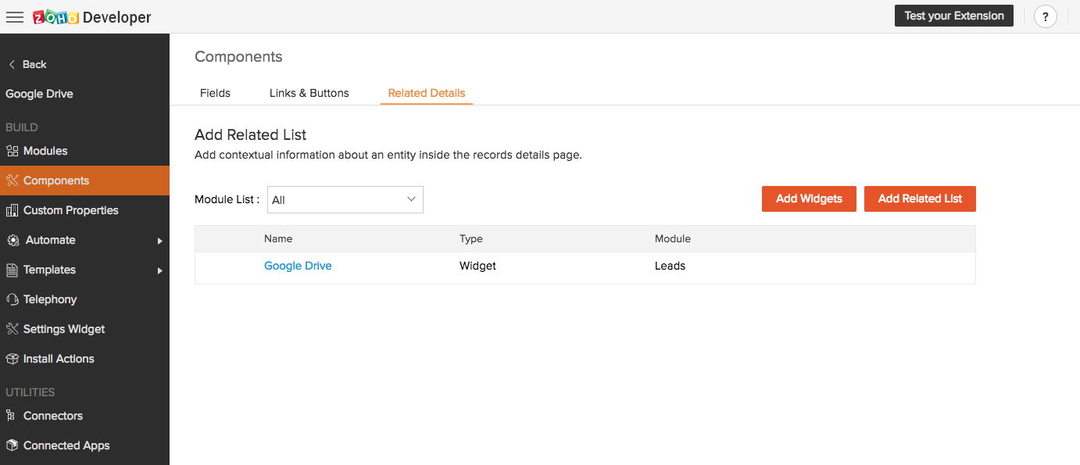This screenshot has height=465, width=1080.
Task: Click the Add Widgets button
Action: (x=809, y=199)
